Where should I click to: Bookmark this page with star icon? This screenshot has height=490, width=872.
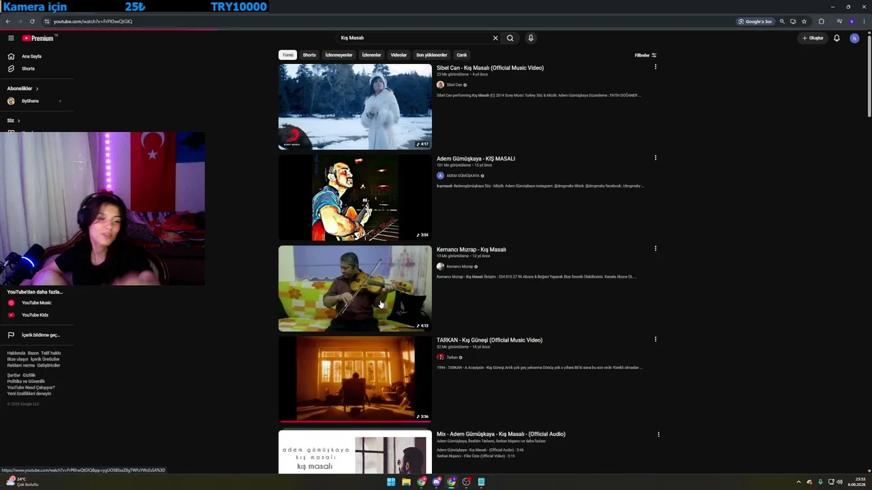click(804, 21)
